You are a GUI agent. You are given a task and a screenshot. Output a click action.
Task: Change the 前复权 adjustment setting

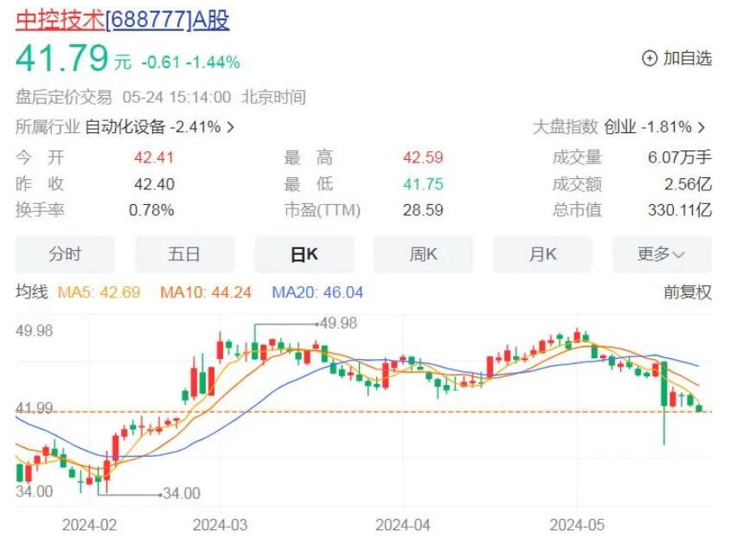click(x=688, y=292)
